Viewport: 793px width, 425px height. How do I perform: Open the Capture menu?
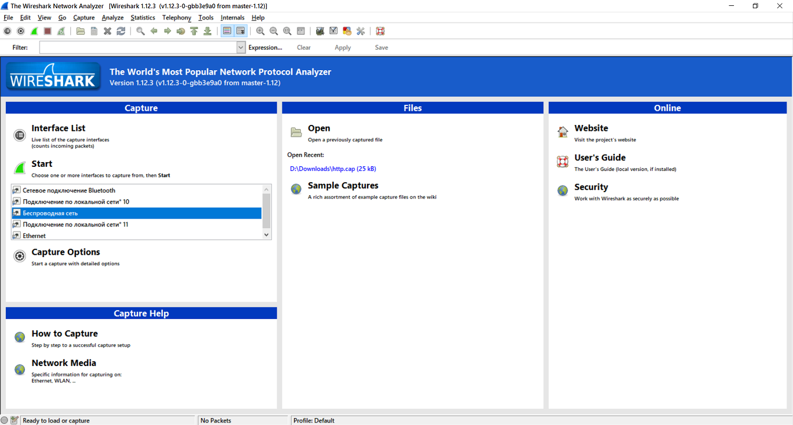(84, 18)
